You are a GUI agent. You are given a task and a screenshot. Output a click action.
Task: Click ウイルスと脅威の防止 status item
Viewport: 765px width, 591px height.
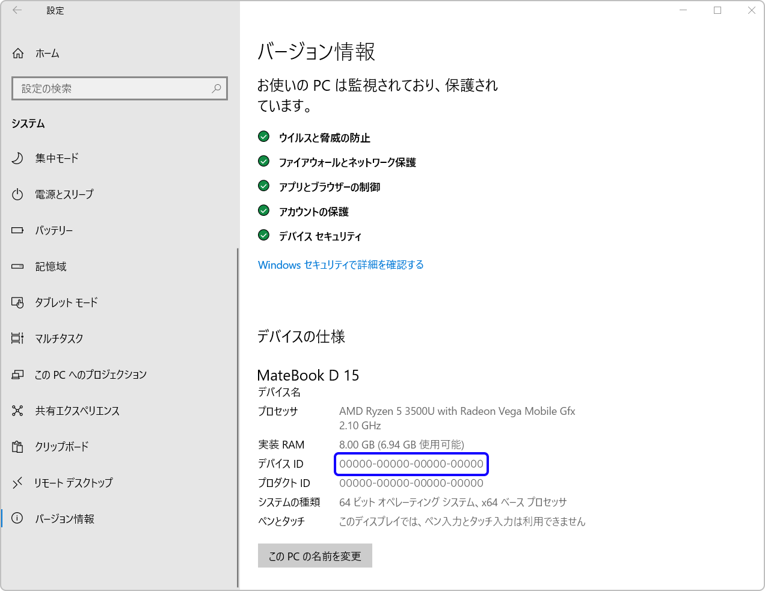pos(324,138)
